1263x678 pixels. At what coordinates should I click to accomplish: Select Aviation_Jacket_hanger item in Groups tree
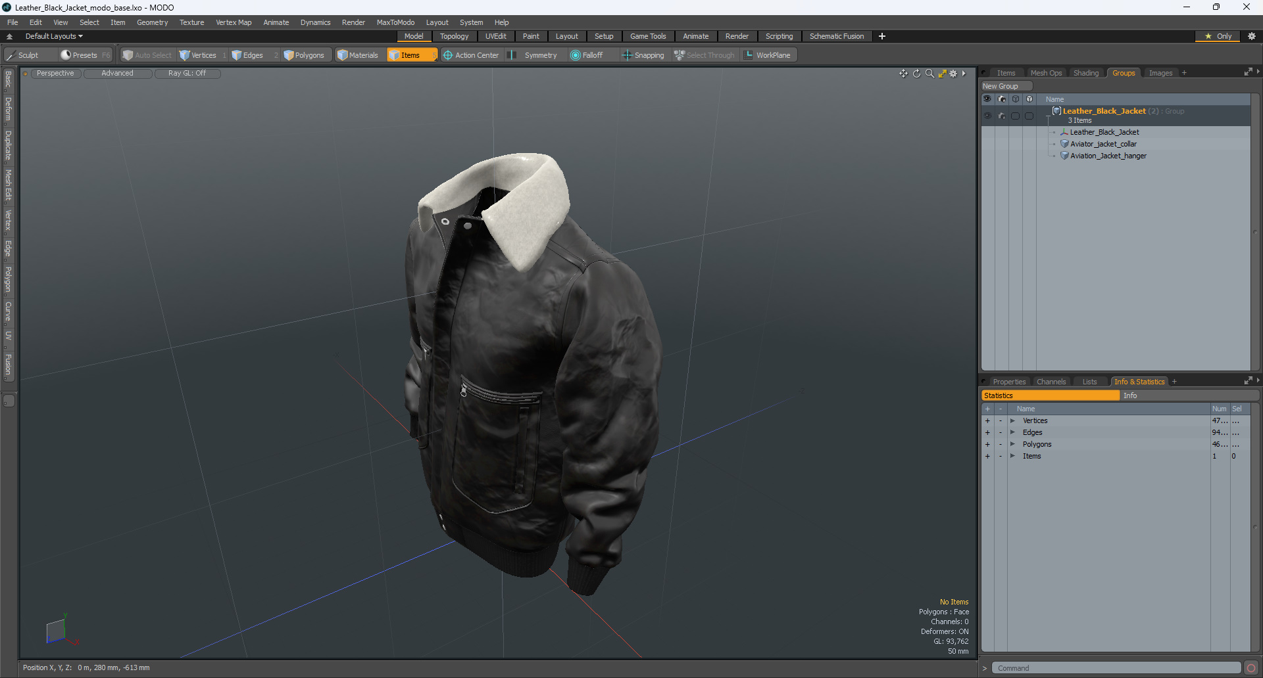(x=1108, y=156)
